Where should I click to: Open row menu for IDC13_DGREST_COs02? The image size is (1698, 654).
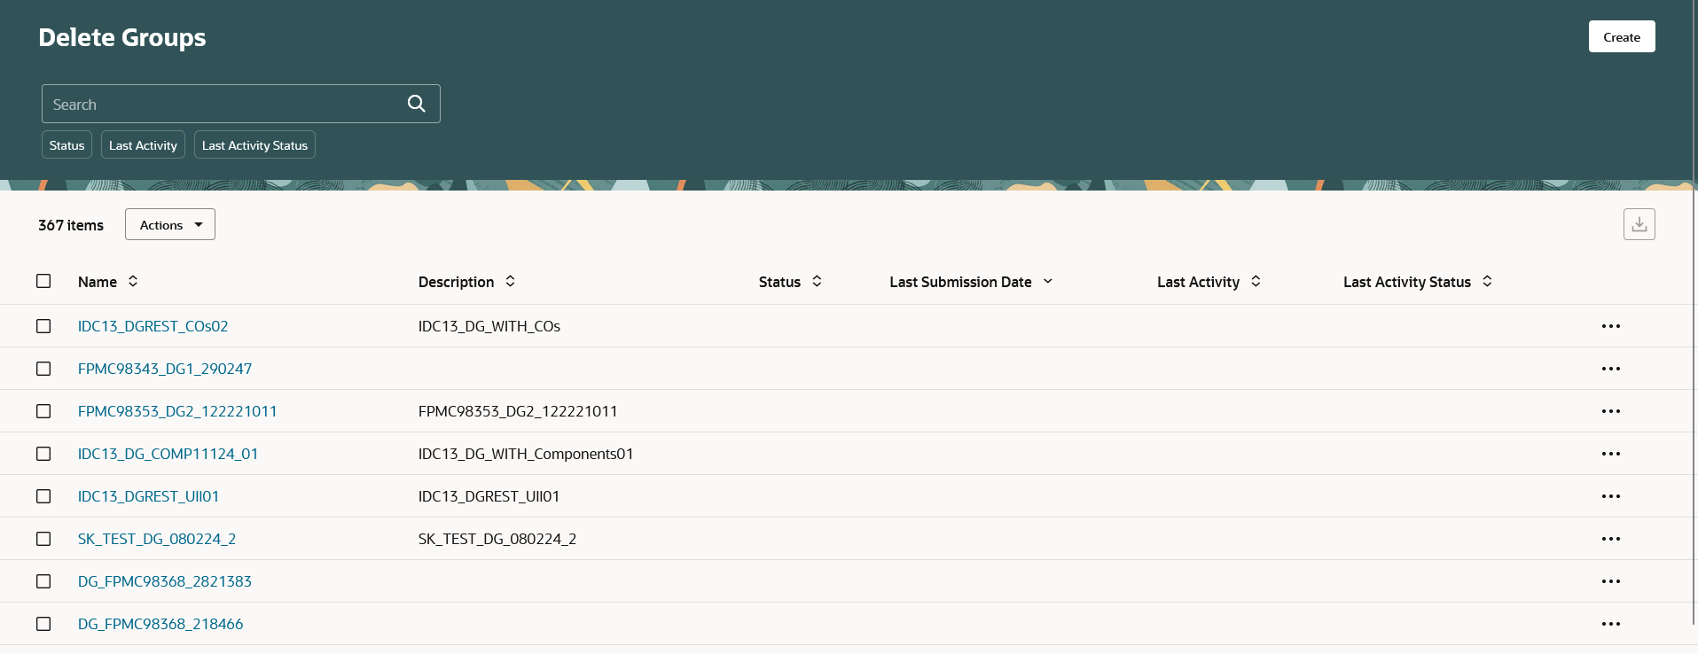(x=1611, y=326)
